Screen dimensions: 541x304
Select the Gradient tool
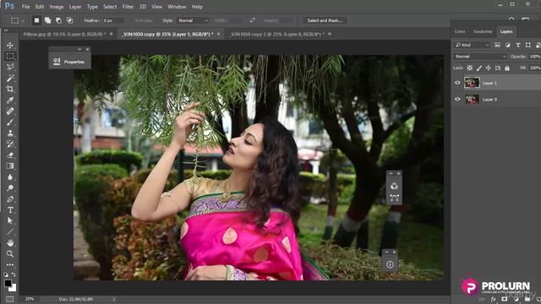tap(10, 166)
